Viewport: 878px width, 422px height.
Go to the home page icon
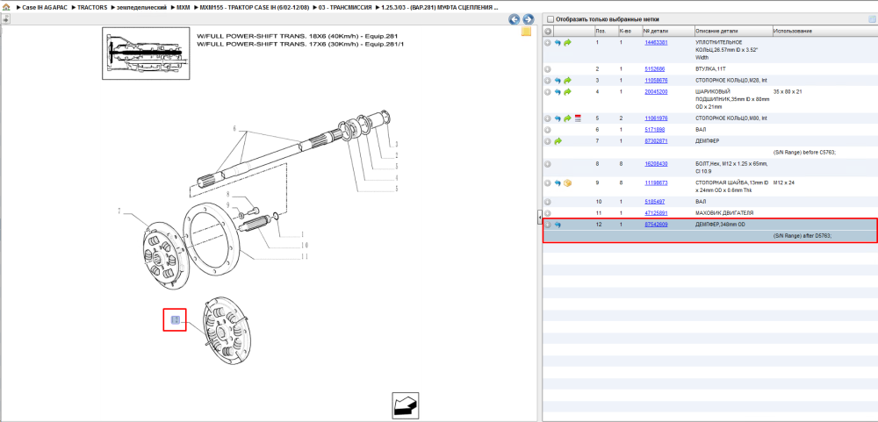pyautogui.click(x=5, y=8)
